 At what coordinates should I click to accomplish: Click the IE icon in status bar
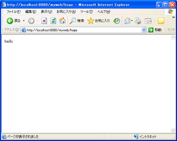(x=4, y=137)
